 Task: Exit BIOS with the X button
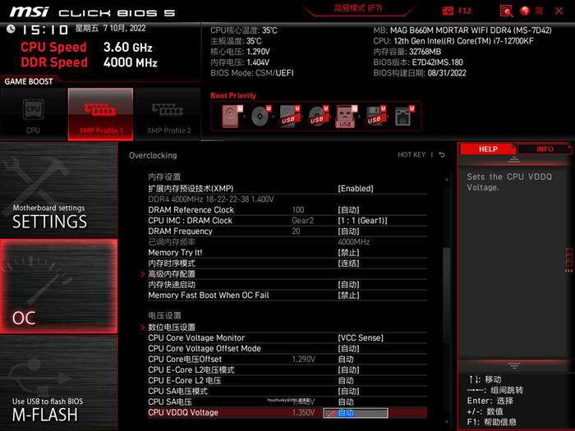pos(559,11)
